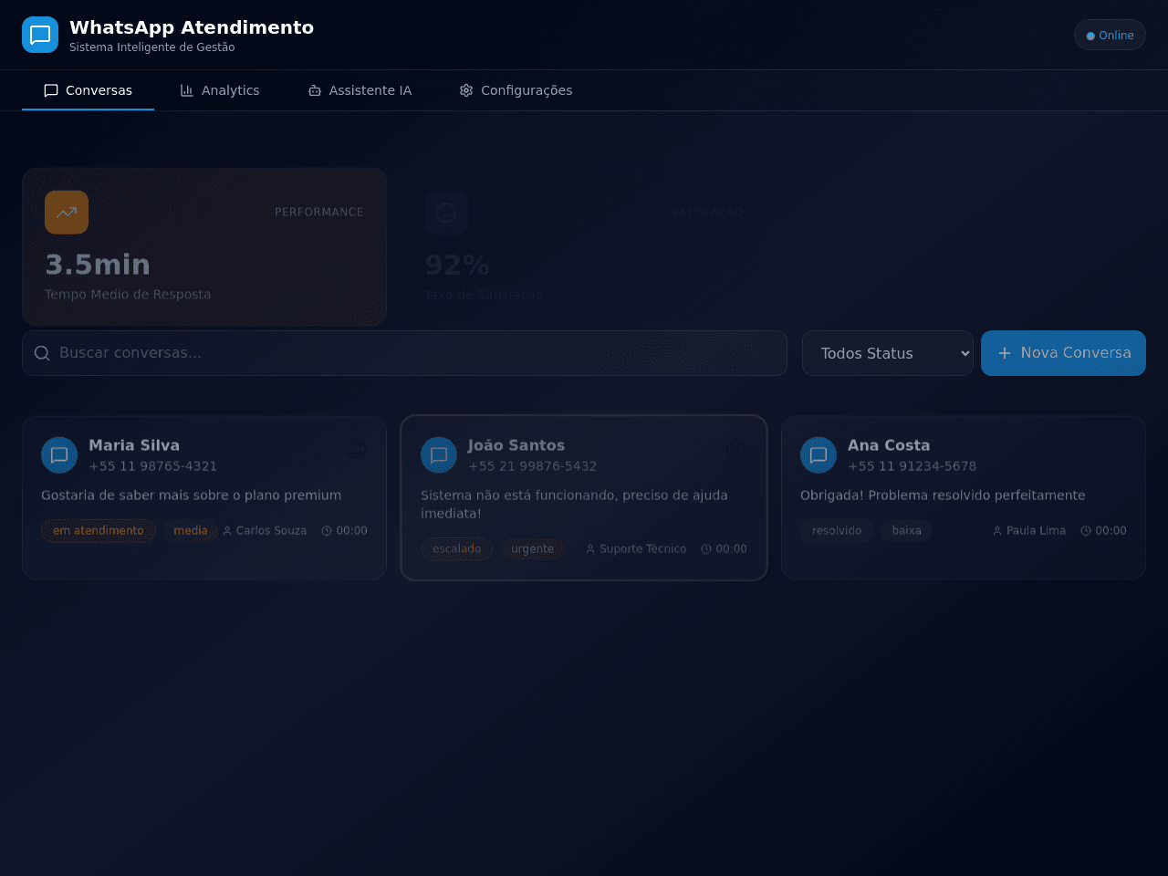Click the sentiment face on Ana Costa's card
The image size is (1168, 876).
tap(1116, 449)
